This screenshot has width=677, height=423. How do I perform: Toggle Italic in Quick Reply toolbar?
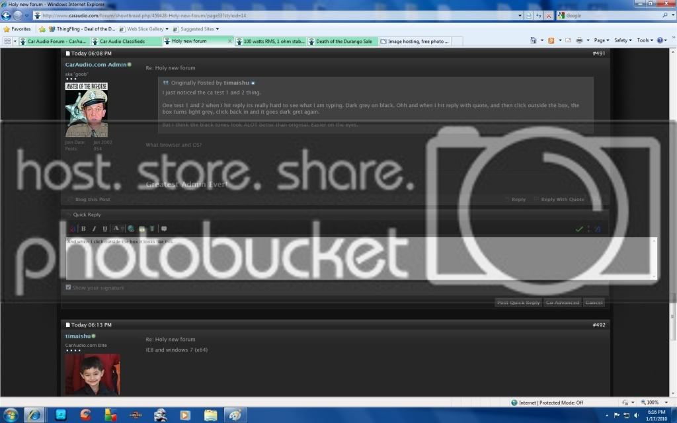coord(94,229)
